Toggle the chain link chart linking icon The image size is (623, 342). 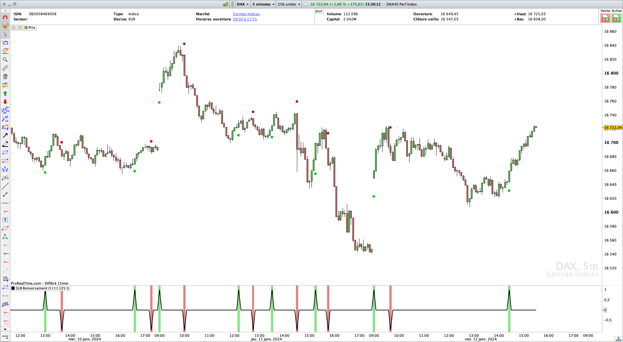(x=232, y=4)
